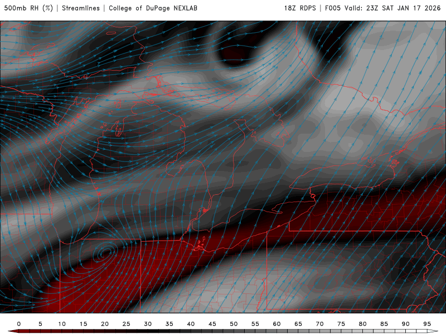Screen dimensions: 446x334
Task: Click the "85" value on the color scale
Action: [x=384, y=324]
